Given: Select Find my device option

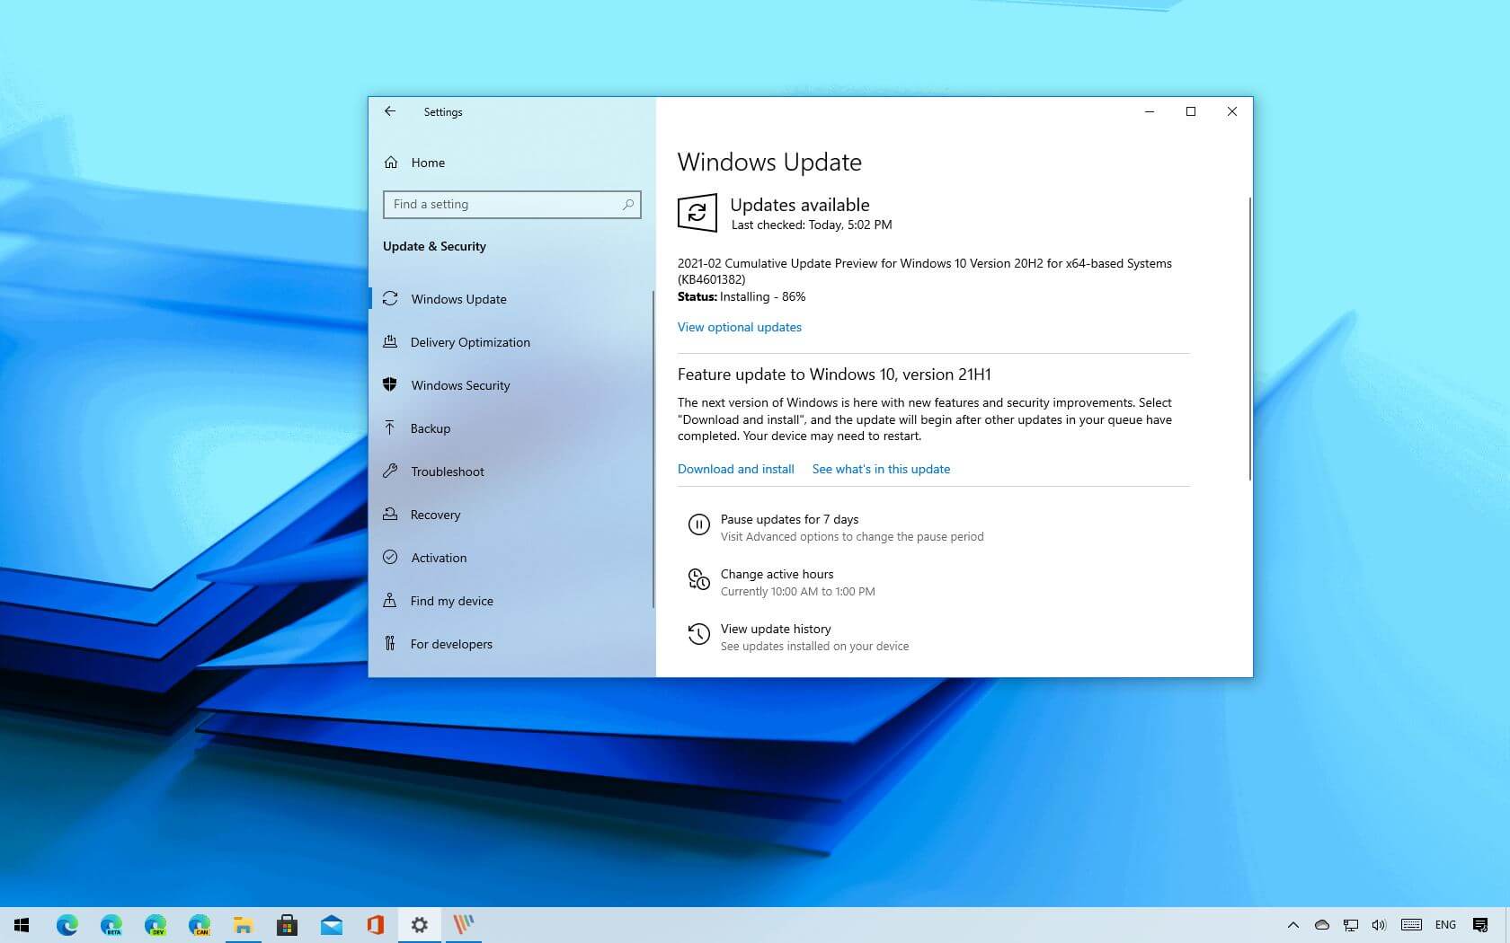Looking at the screenshot, I should click(452, 601).
